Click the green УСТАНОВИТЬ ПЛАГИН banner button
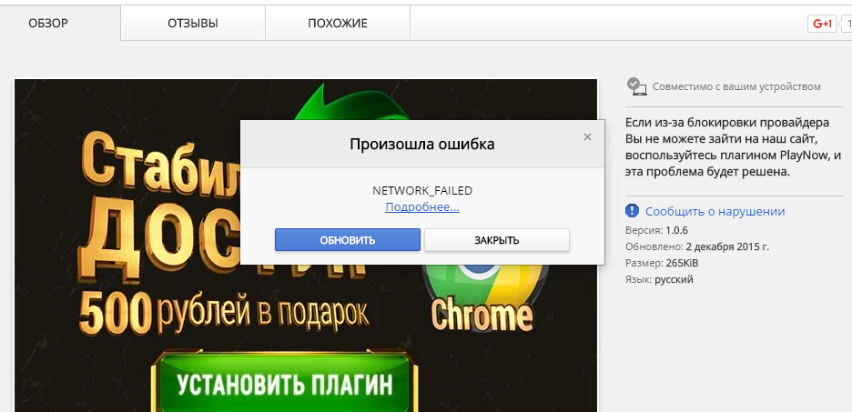Image resolution: width=852 pixels, height=412 pixels. (x=285, y=385)
